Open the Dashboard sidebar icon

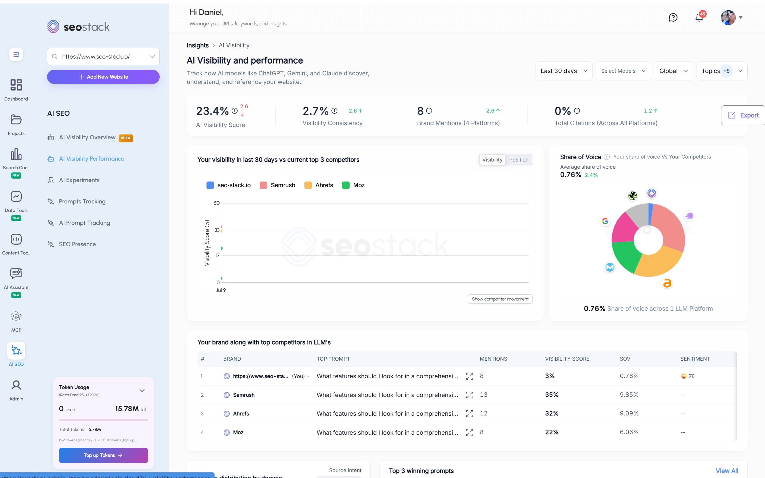(x=16, y=85)
